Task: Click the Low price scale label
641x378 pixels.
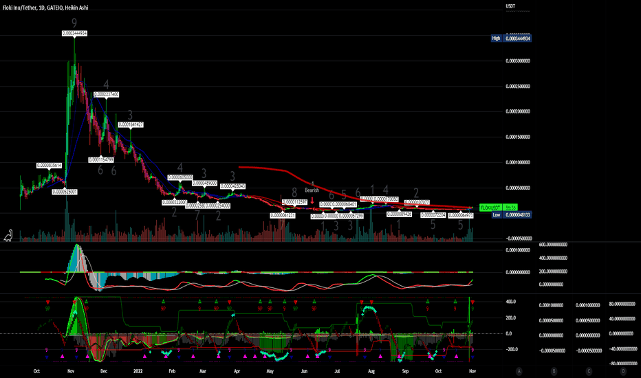Action: [497, 214]
